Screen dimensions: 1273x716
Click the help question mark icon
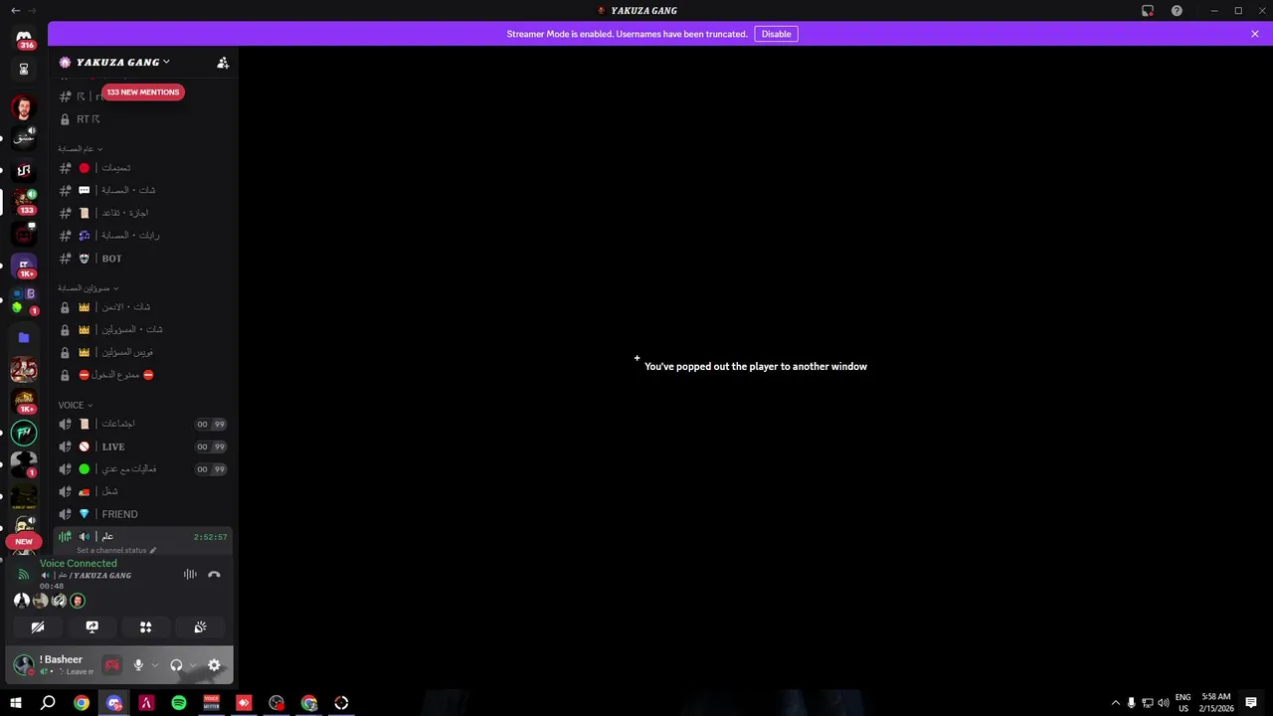(x=1177, y=11)
